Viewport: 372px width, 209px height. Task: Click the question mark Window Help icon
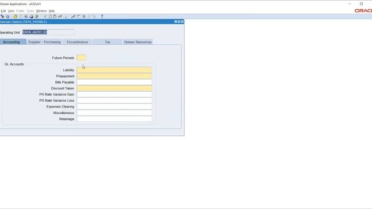pyautogui.click(x=102, y=16)
